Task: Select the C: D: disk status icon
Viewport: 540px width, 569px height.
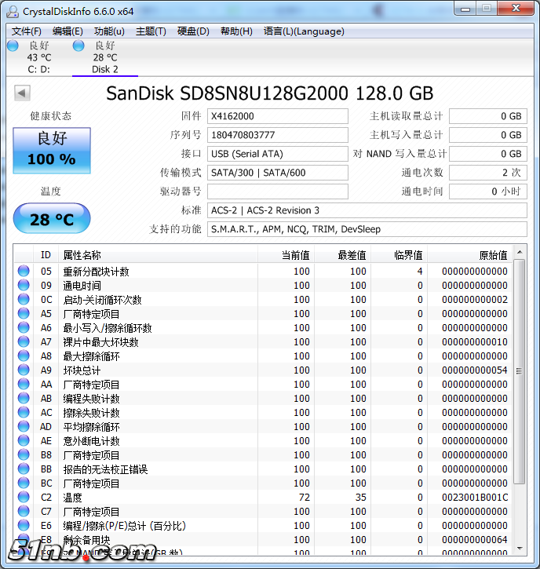Action: tap(13, 46)
